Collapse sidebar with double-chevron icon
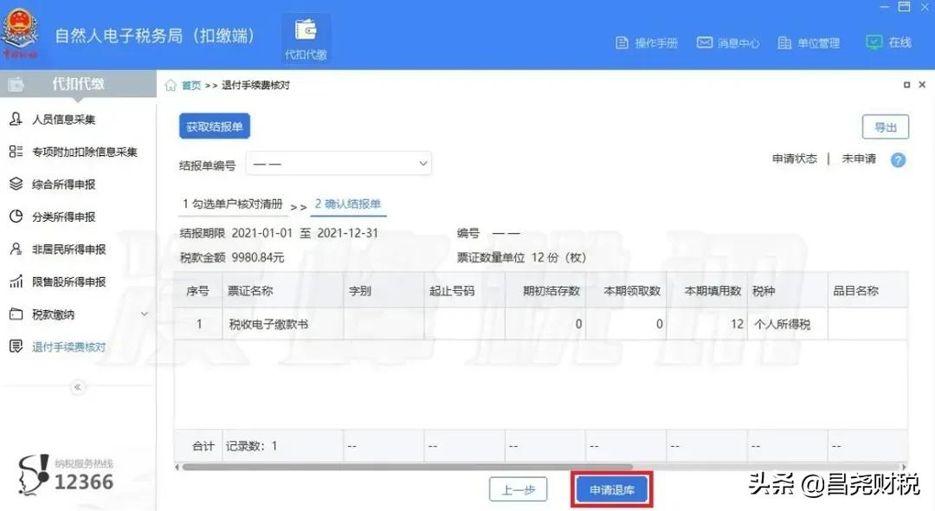 click(x=78, y=387)
